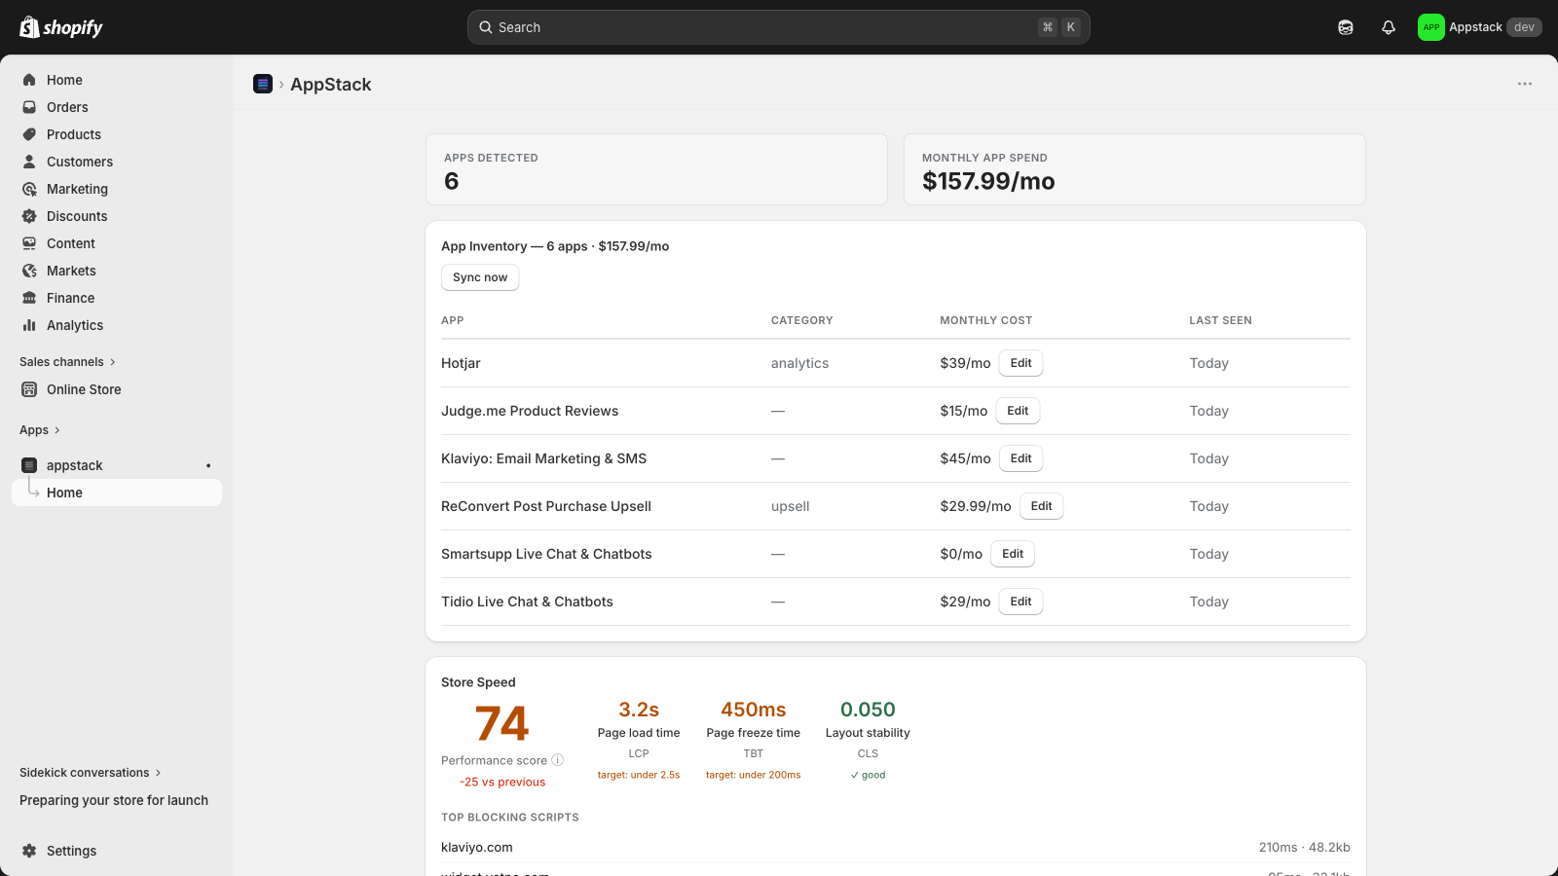This screenshot has height=876, width=1558.
Task: Expand Sidekick conversations list
Action: click(x=90, y=773)
